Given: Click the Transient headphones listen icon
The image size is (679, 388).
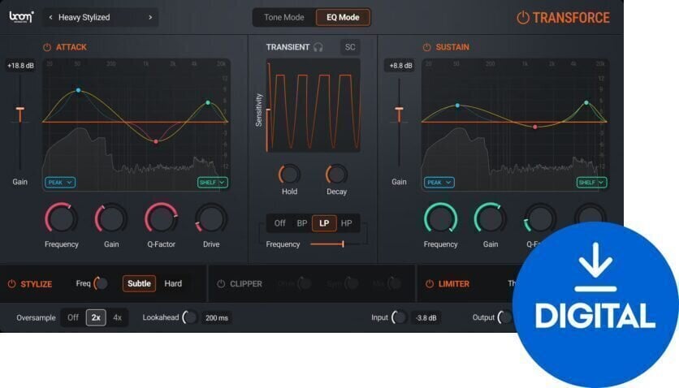Looking at the screenshot, I should [x=318, y=47].
